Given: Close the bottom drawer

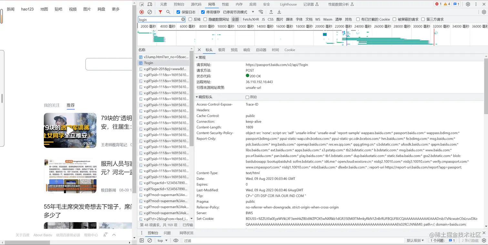Looking at the screenshot, I should coord(484,233).
